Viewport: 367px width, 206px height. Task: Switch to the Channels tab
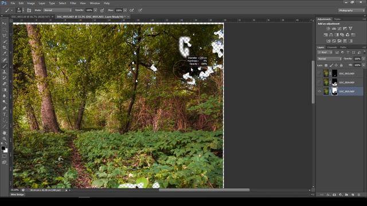coord(332,47)
